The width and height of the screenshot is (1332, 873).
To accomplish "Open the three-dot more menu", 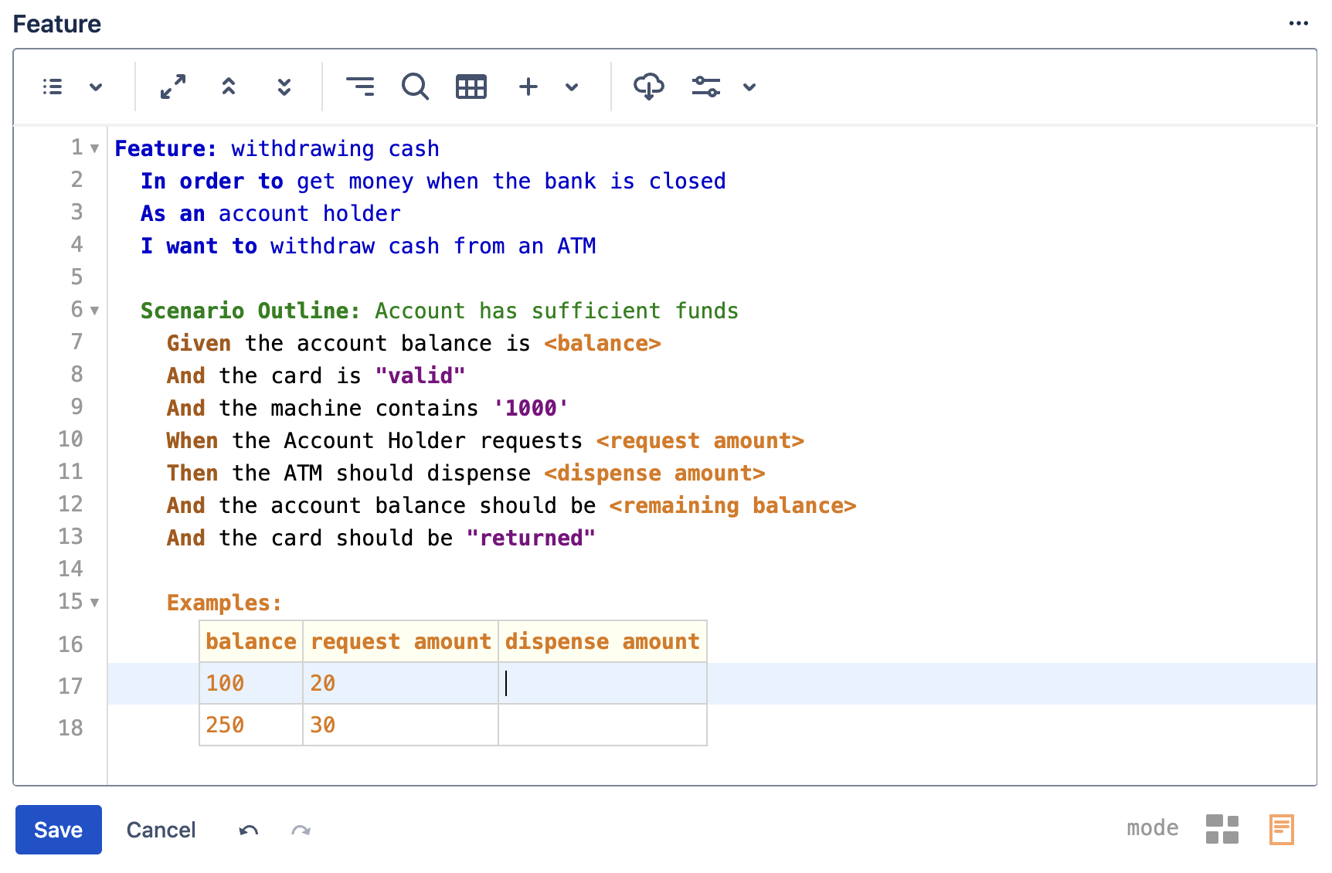I will [1299, 23].
